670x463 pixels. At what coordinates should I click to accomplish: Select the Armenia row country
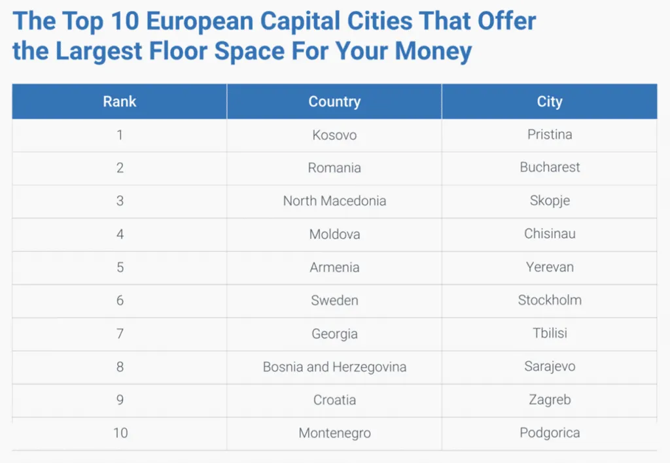(x=334, y=268)
